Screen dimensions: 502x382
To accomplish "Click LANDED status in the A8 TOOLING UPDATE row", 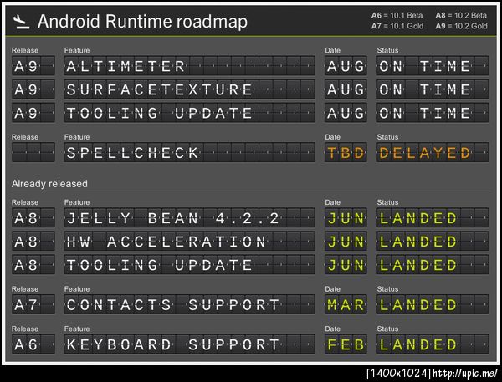I will click(433, 265).
